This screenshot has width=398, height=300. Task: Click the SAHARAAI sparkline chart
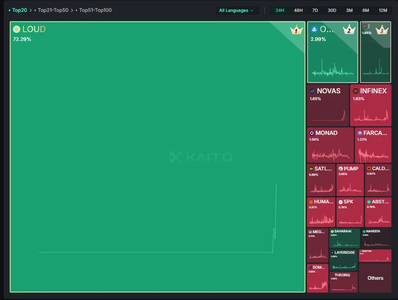tap(345, 244)
